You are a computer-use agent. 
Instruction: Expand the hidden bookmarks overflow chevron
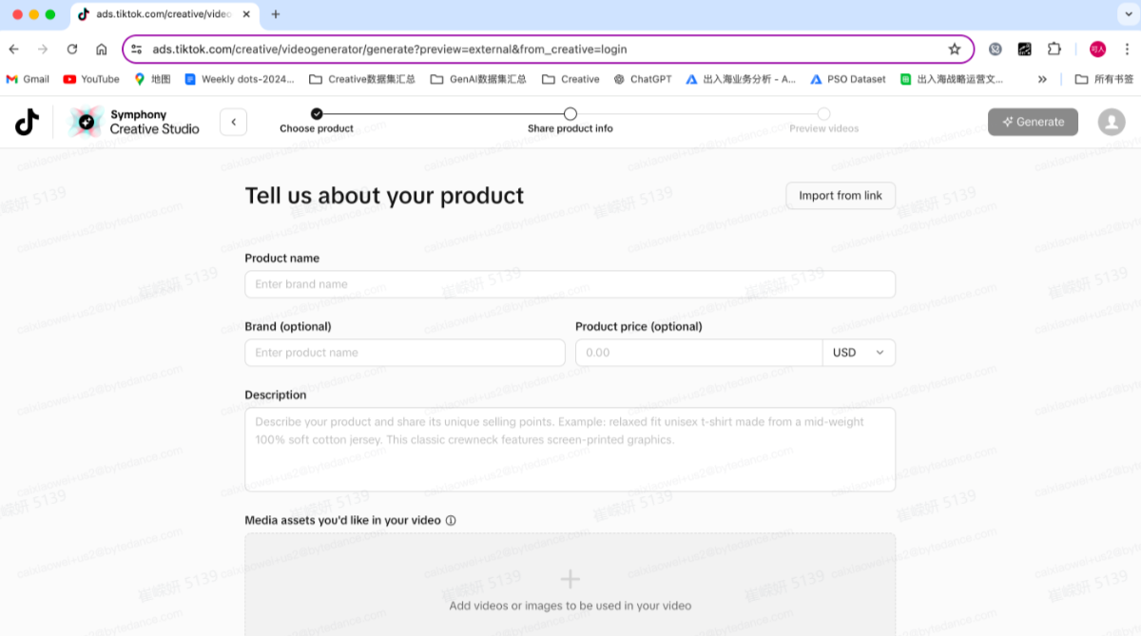point(1042,79)
